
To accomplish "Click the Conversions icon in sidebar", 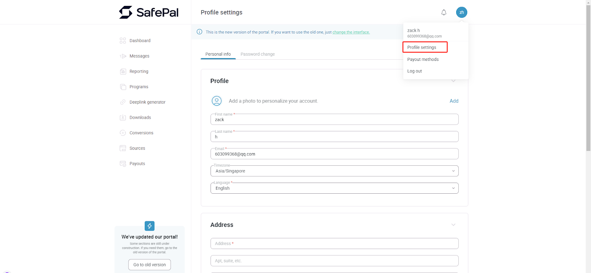I will click(123, 133).
